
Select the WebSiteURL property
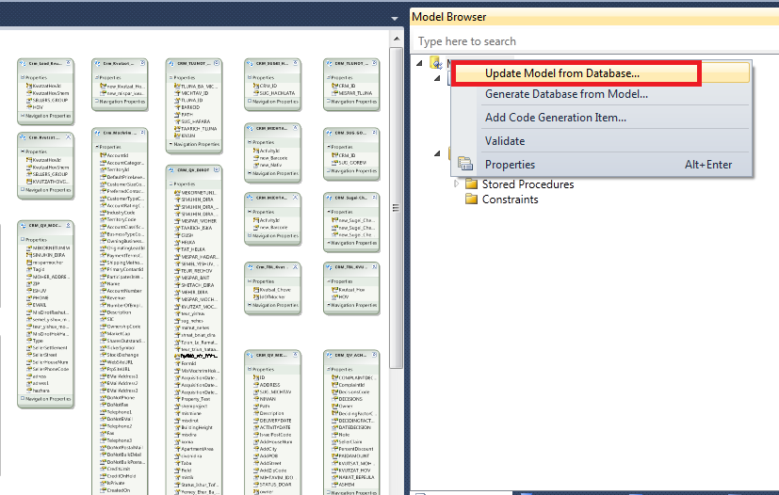click(119, 362)
